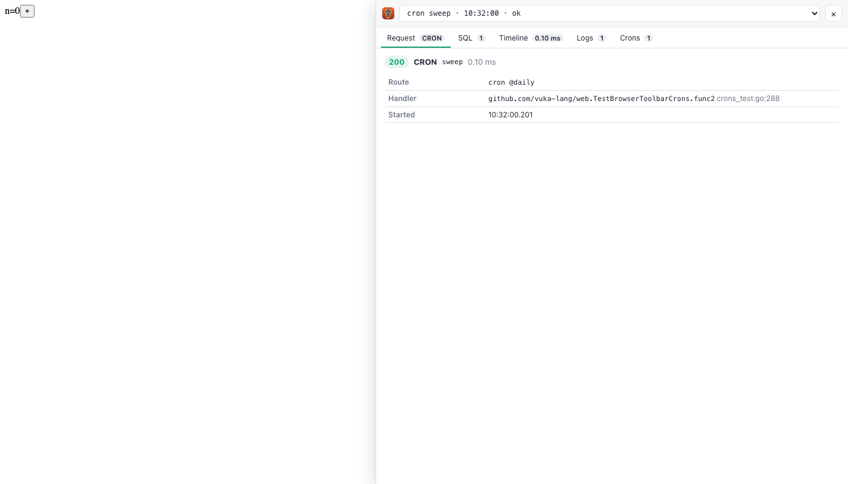Click the 'sweep' job name

[x=452, y=62]
